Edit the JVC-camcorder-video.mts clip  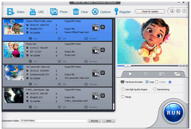point(62,84)
